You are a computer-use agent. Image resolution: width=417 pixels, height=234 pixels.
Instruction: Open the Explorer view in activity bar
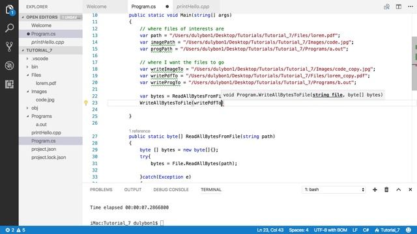(9, 10)
